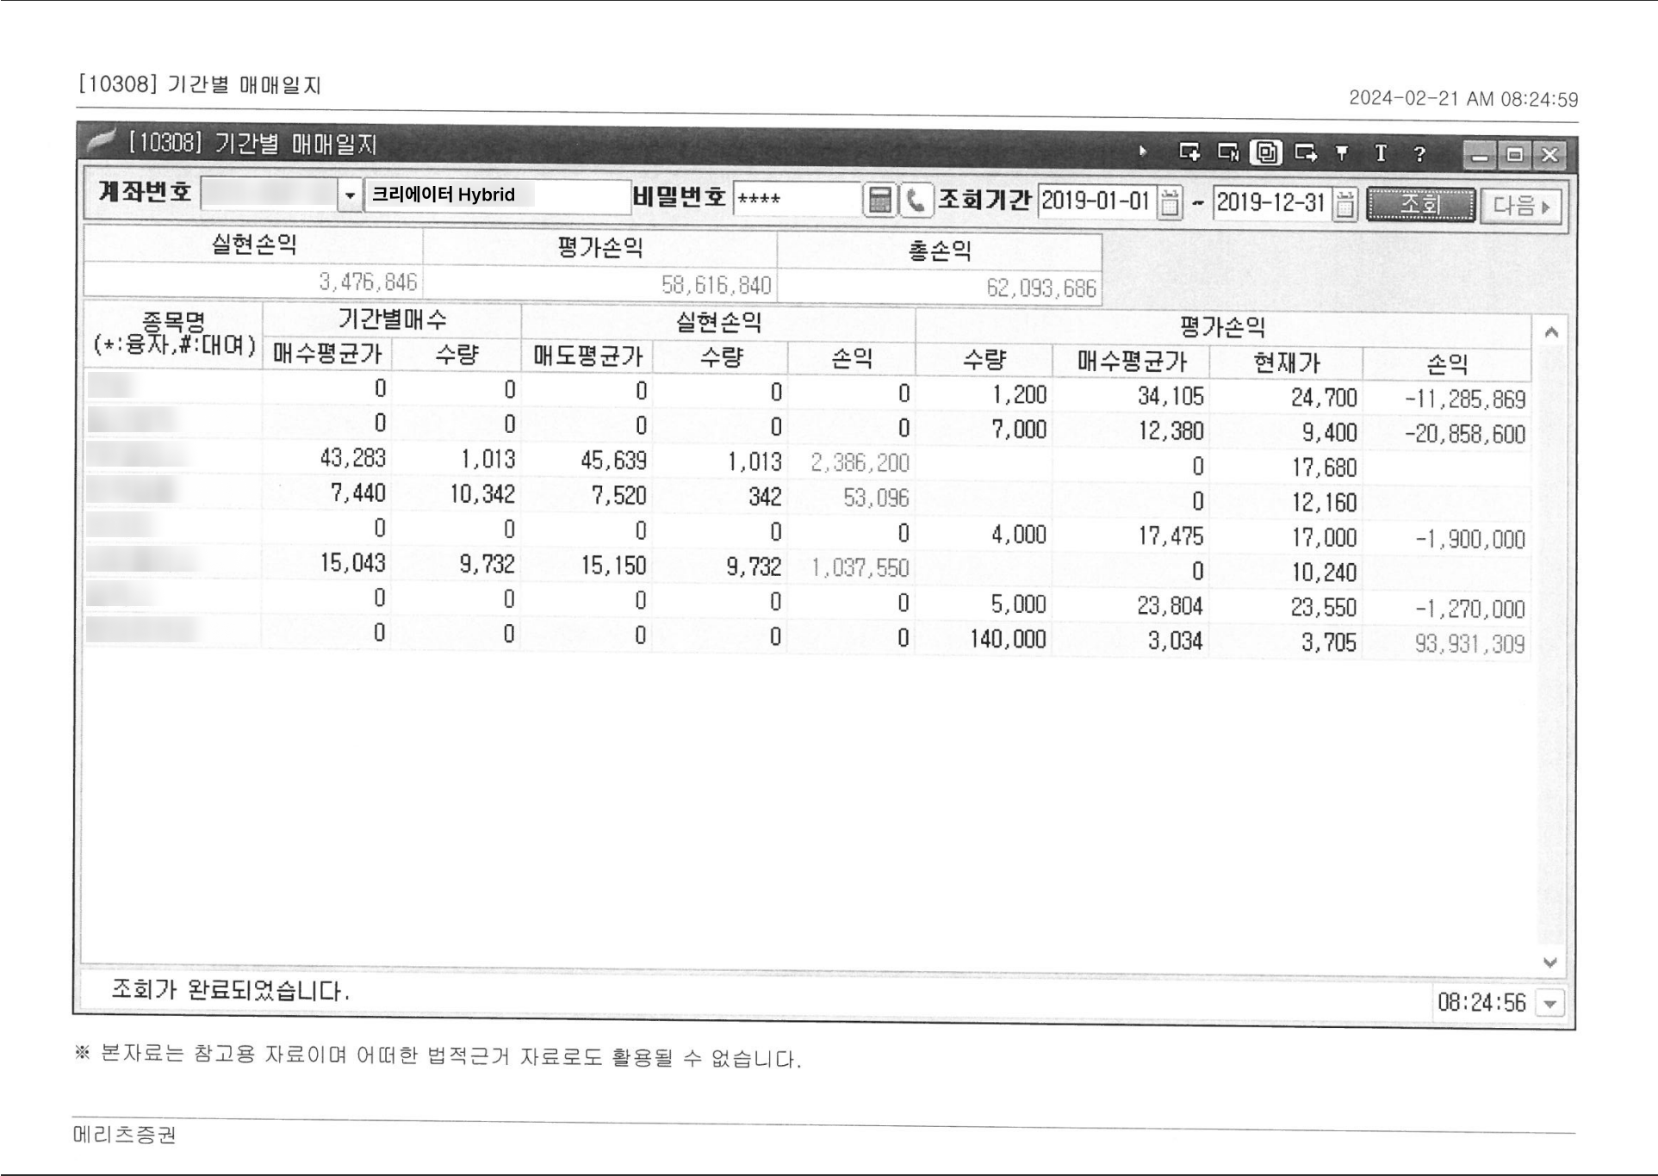Viewport: 1658px width, 1176px height.
Task: Click 현재가 column header
Action: pos(1286,362)
